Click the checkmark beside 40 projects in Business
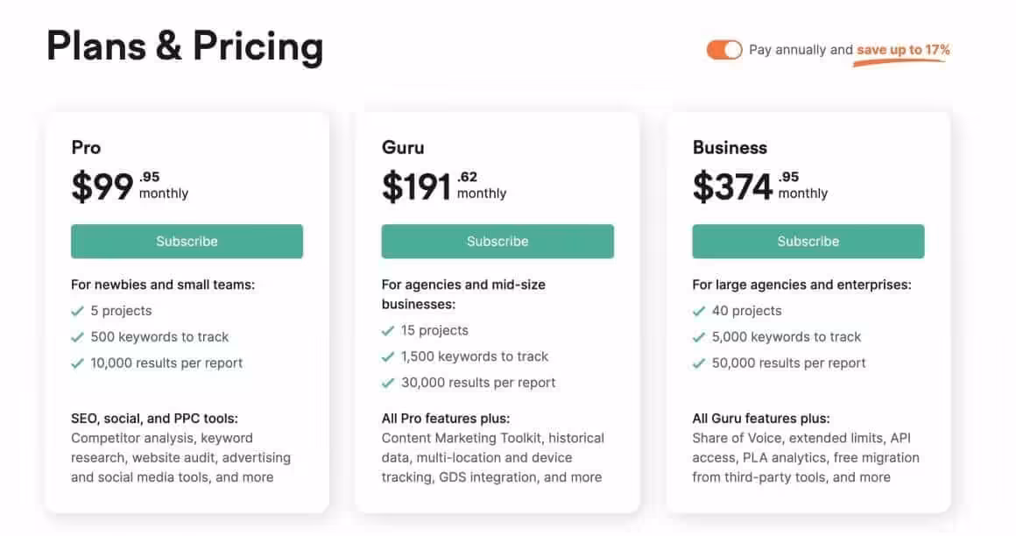1016x536 pixels. [699, 310]
